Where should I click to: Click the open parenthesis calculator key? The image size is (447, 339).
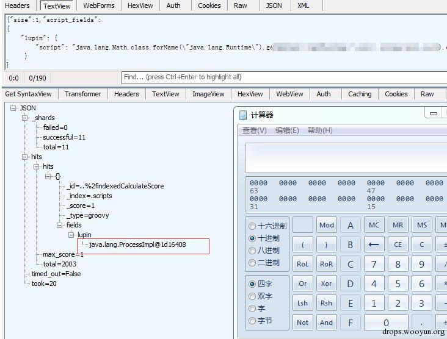(x=303, y=244)
